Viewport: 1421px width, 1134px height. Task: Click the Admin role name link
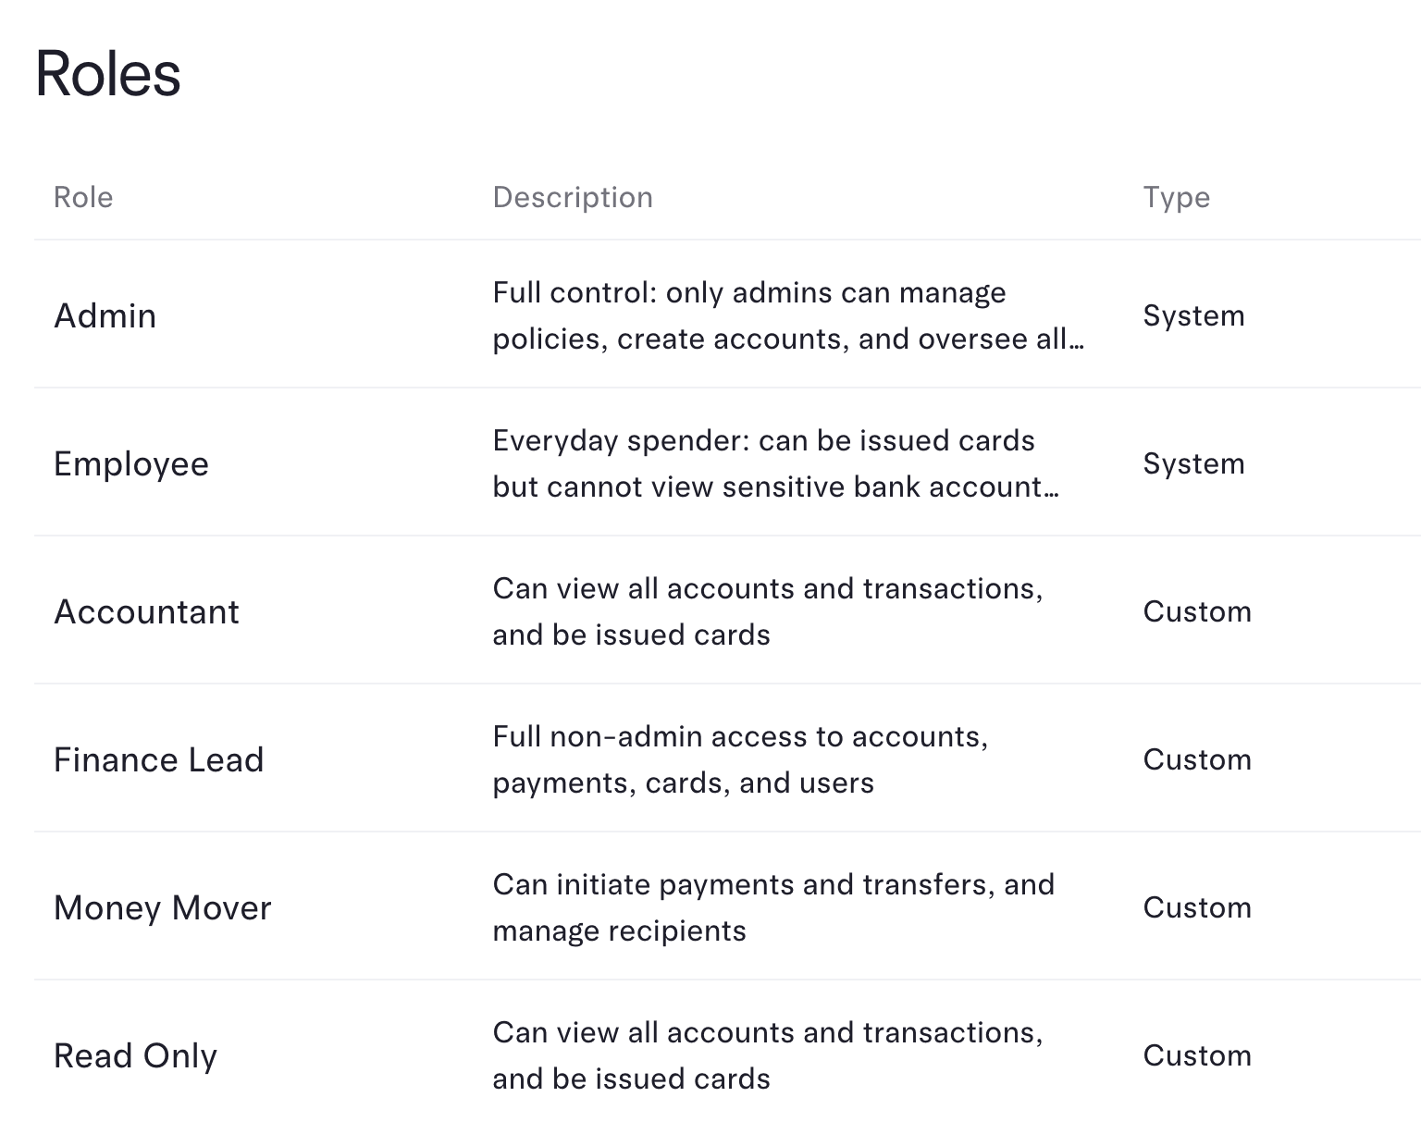coord(105,315)
